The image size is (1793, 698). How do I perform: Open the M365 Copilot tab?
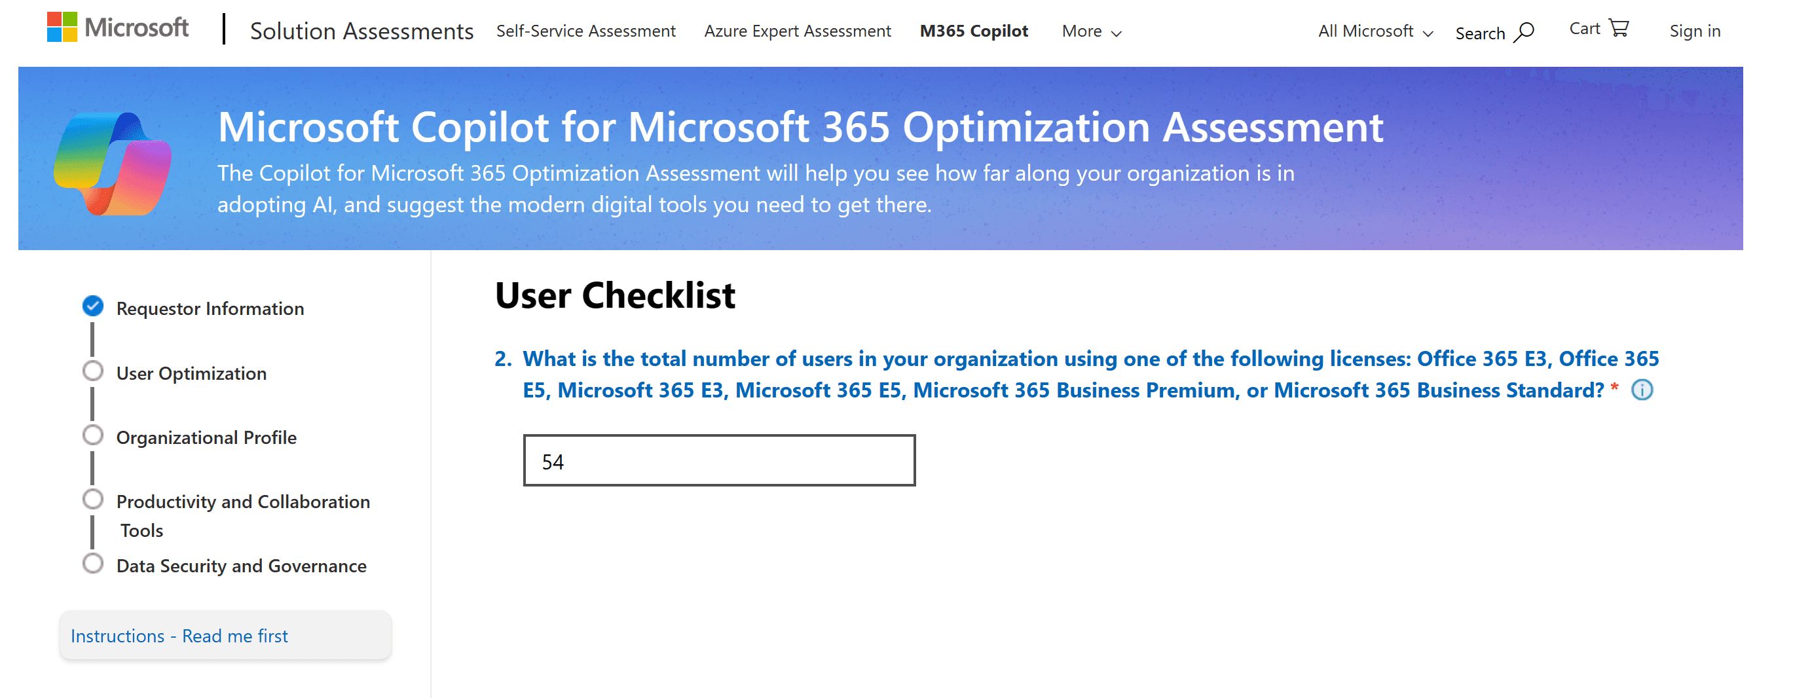(974, 31)
